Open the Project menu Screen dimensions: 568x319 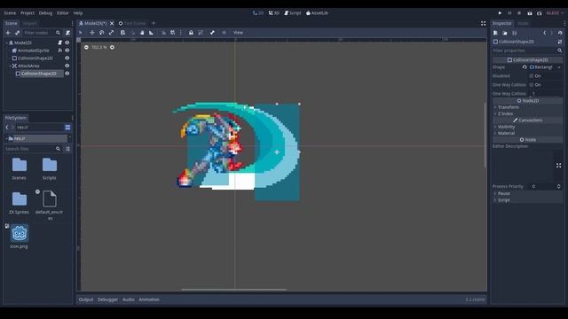click(28, 13)
